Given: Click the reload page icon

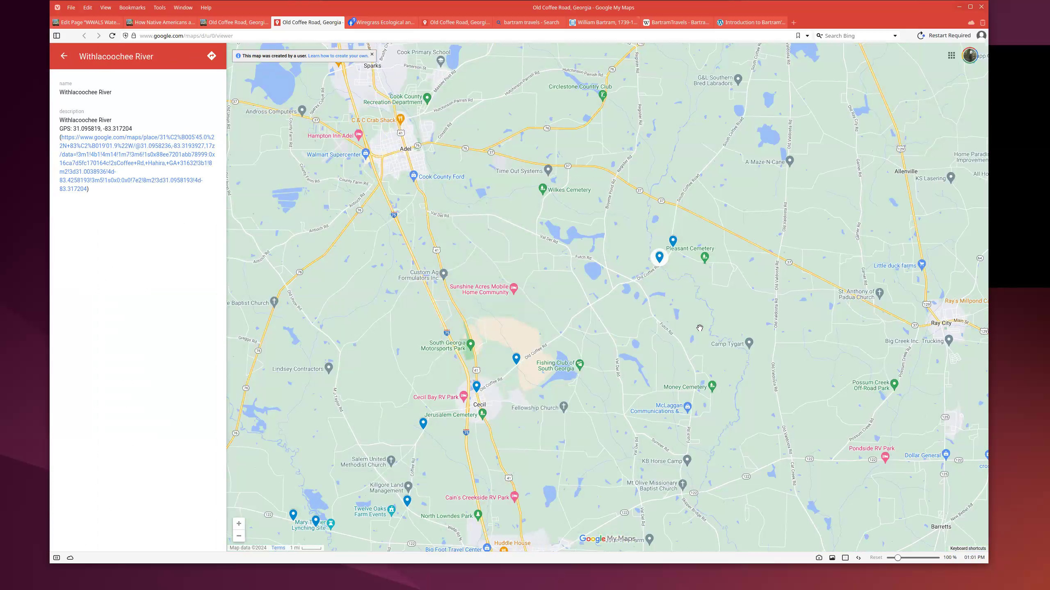Looking at the screenshot, I should coord(112,36).
